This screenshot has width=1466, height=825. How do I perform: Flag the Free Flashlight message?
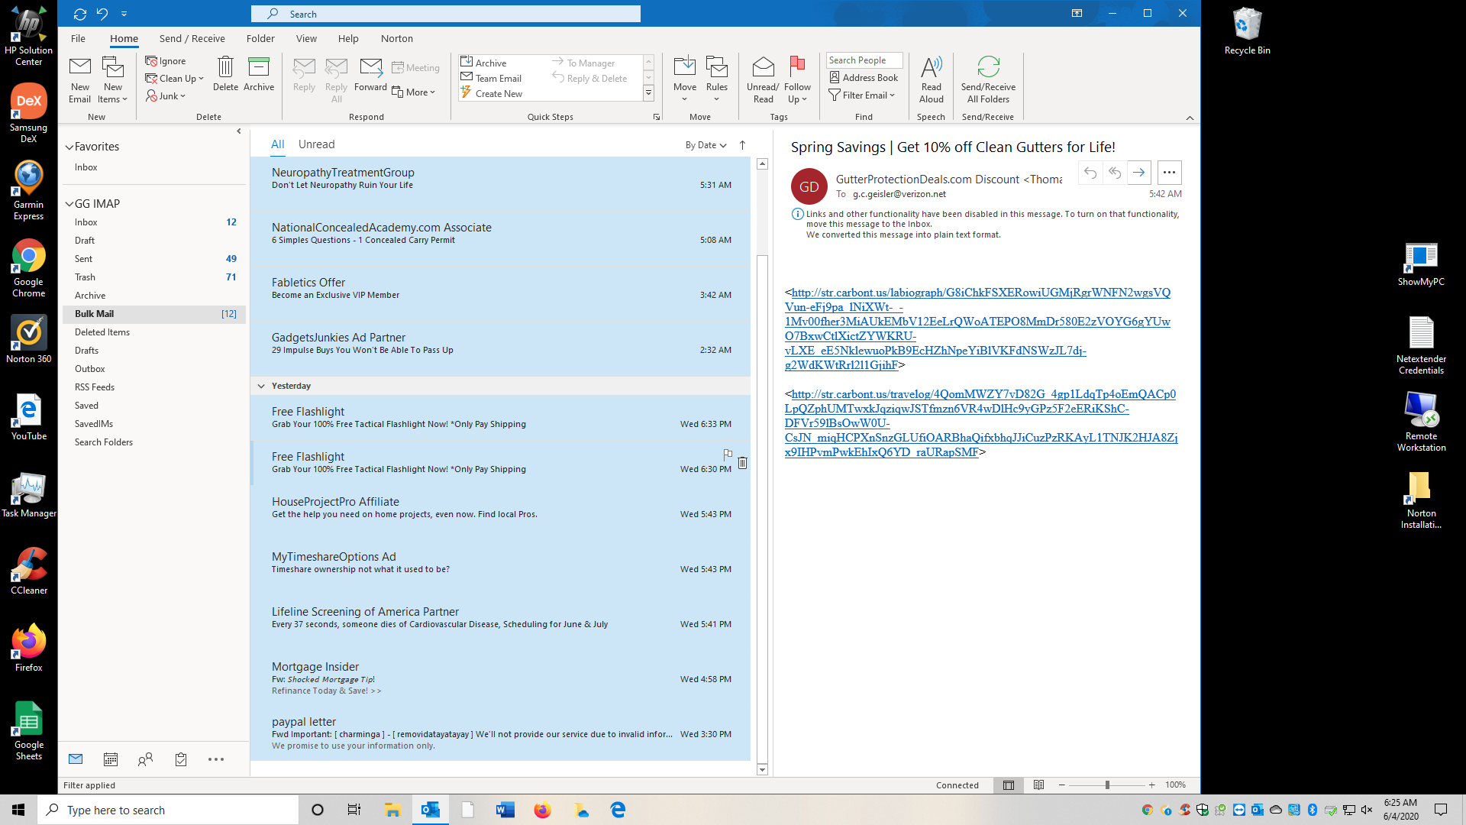(728, 455)
